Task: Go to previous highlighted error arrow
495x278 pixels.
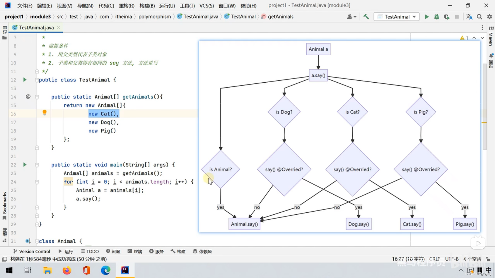Action: (474, 38)
